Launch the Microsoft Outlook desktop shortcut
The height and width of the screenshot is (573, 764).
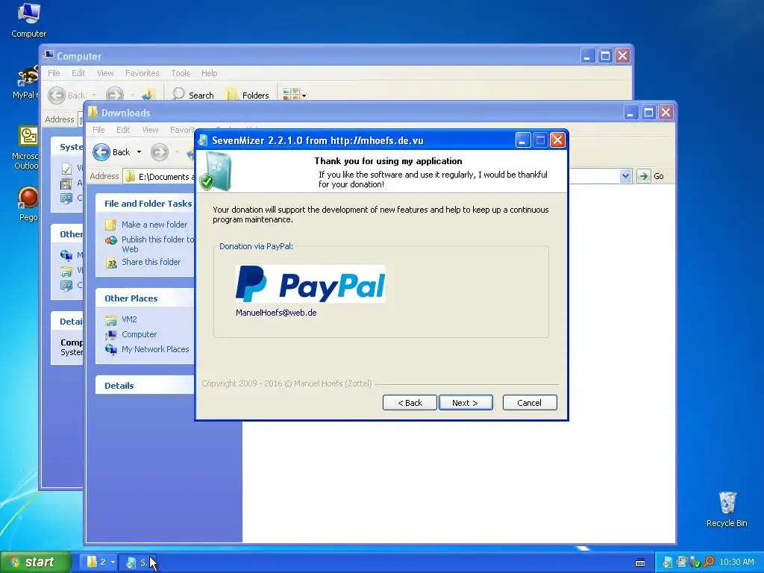coord(27,148)
